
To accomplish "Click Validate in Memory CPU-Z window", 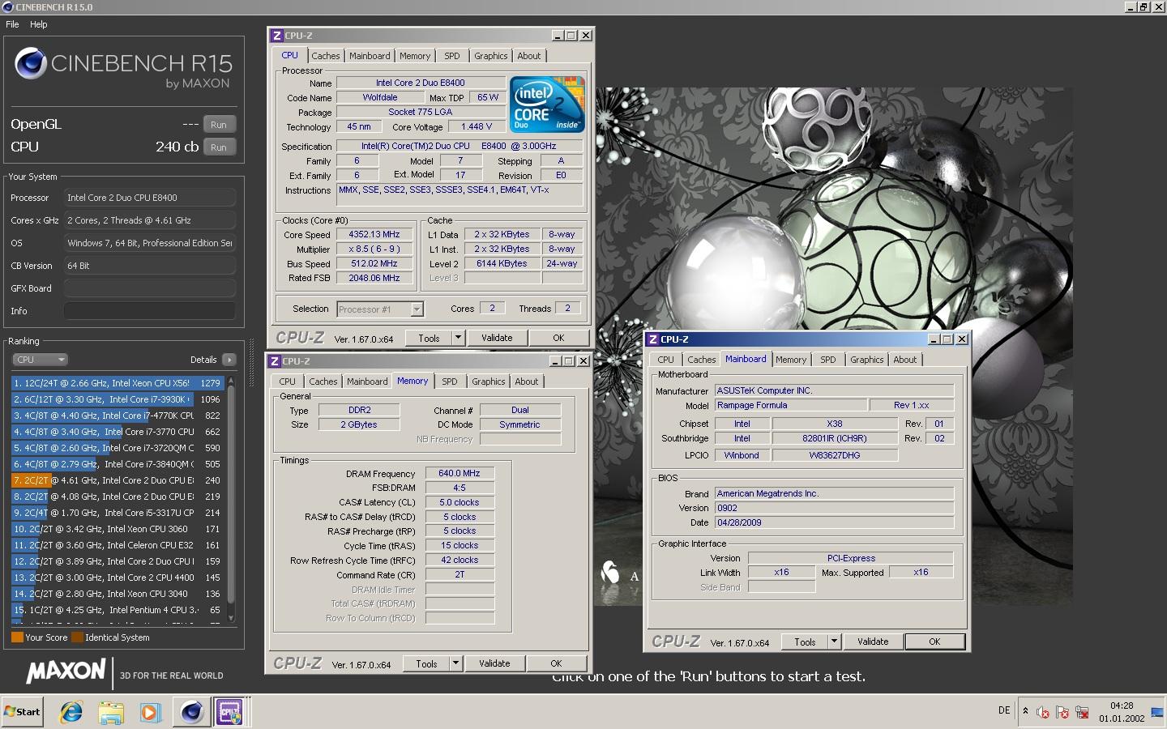I will pyautogui.click(x=494, y=664).
